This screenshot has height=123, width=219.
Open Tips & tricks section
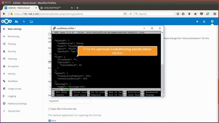(x=14, y=111)
